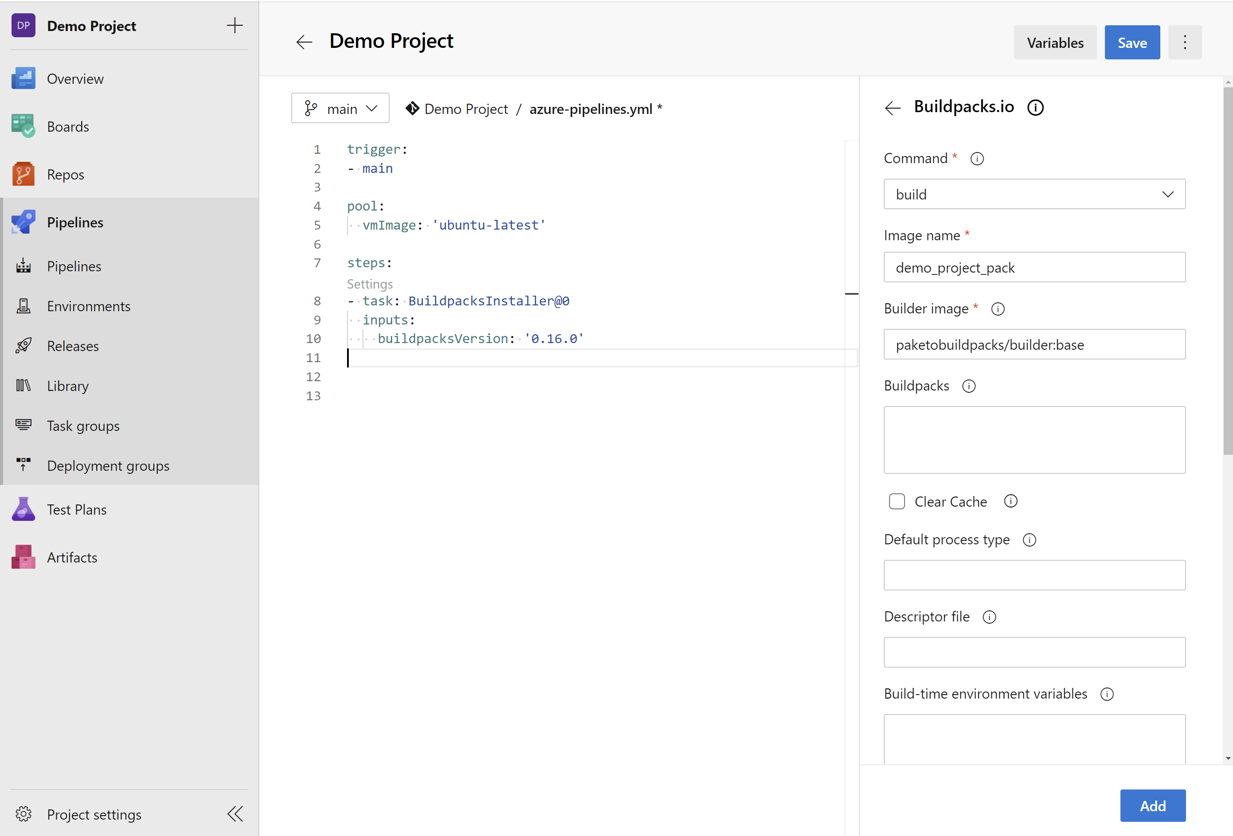Open the Environments icon
The height and width of the screenshot is (836, 1233).
23,305
